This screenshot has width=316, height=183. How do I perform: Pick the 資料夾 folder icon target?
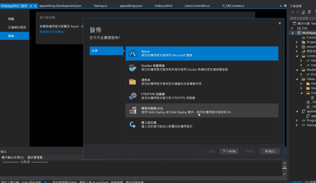[132, 82]
